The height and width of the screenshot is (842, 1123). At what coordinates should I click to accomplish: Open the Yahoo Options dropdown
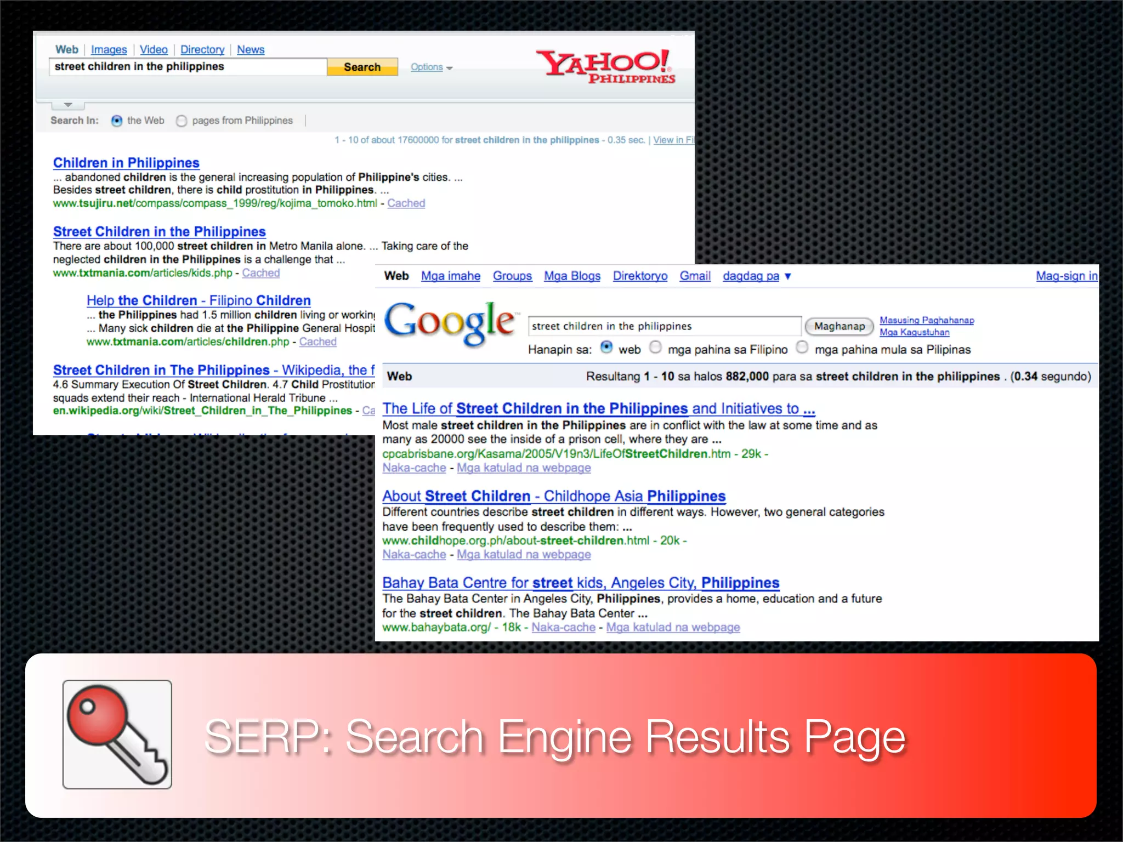(432, 67)
